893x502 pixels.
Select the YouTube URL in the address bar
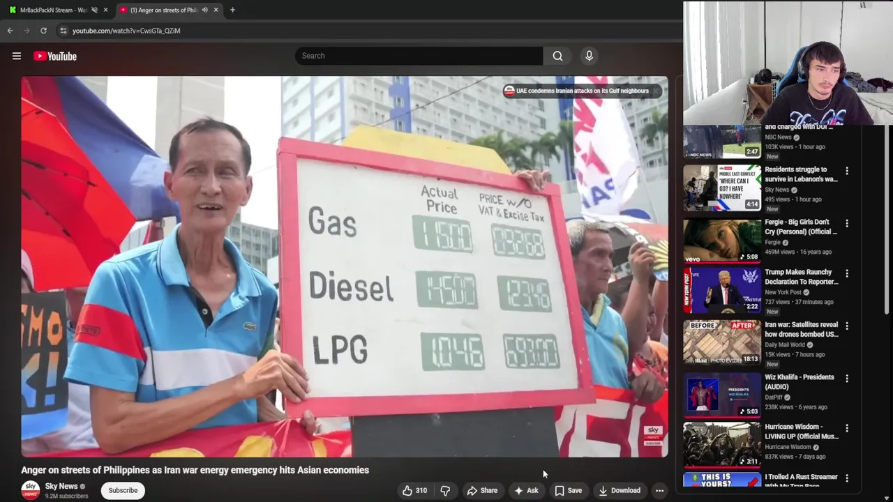(126, 31)
